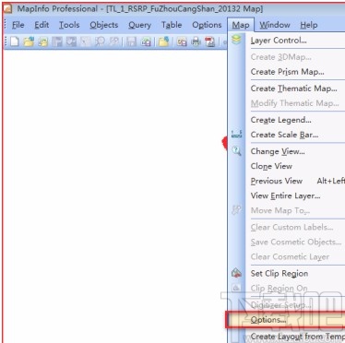This screenshot has height=343, width=345.
Task: Click the yellow folder toolbar icon
Action: pyautogui.click(x=163, y=41)
